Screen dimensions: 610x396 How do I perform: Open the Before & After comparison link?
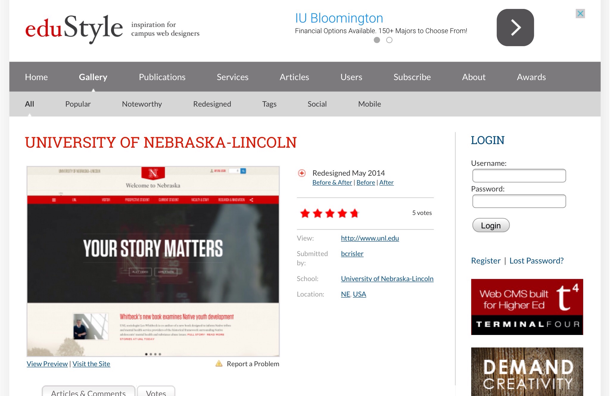point(332,182)
